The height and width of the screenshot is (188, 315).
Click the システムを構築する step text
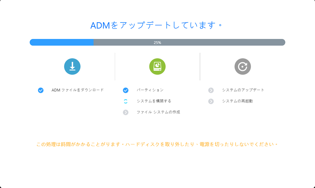[154, 101]
